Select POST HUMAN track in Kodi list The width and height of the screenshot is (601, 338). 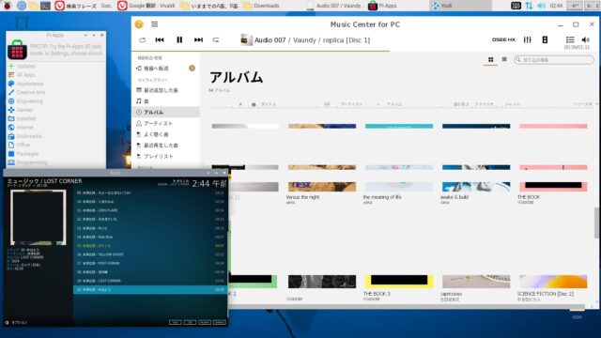point(150,263)
